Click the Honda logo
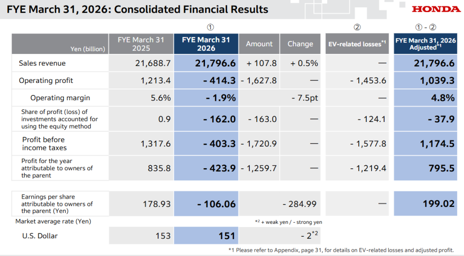The height and width of the screenshot is (256, 464). (436, 9)
